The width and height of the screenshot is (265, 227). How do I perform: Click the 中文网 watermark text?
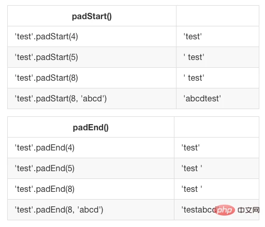pyautogui.click(x=248, y=210)
